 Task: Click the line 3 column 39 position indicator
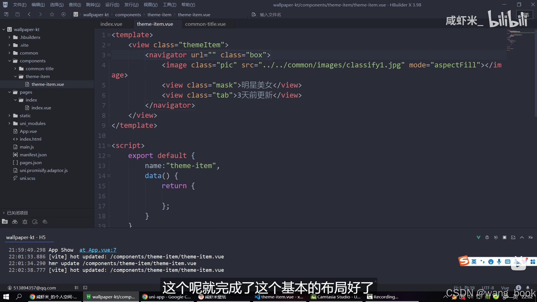464,288
